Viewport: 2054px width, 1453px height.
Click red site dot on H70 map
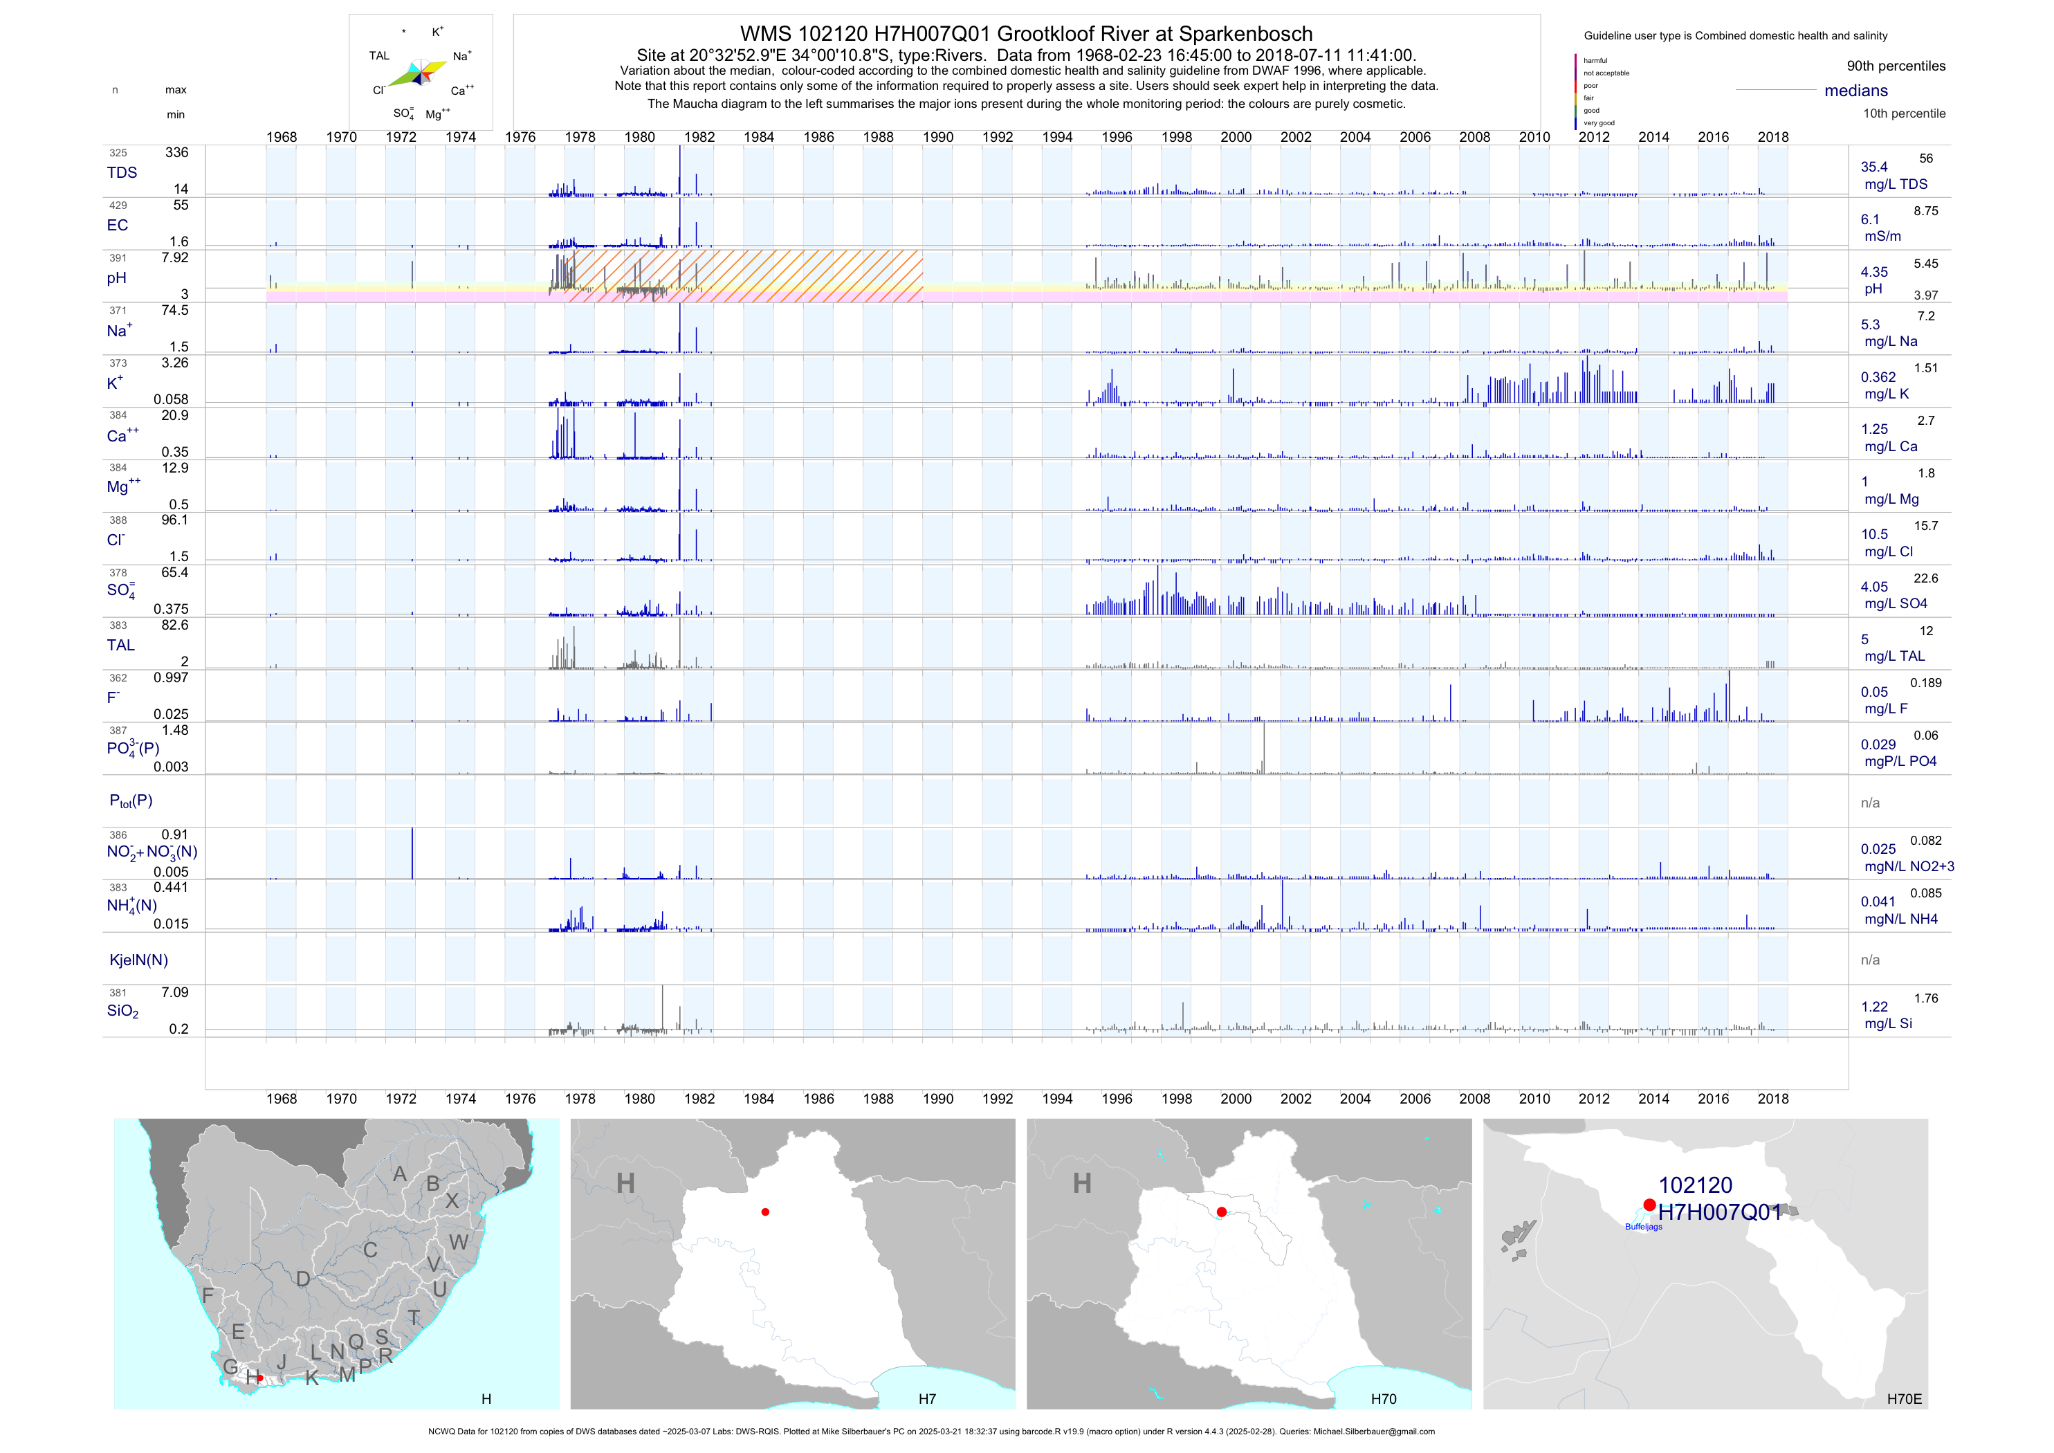pos(1221,1212)
